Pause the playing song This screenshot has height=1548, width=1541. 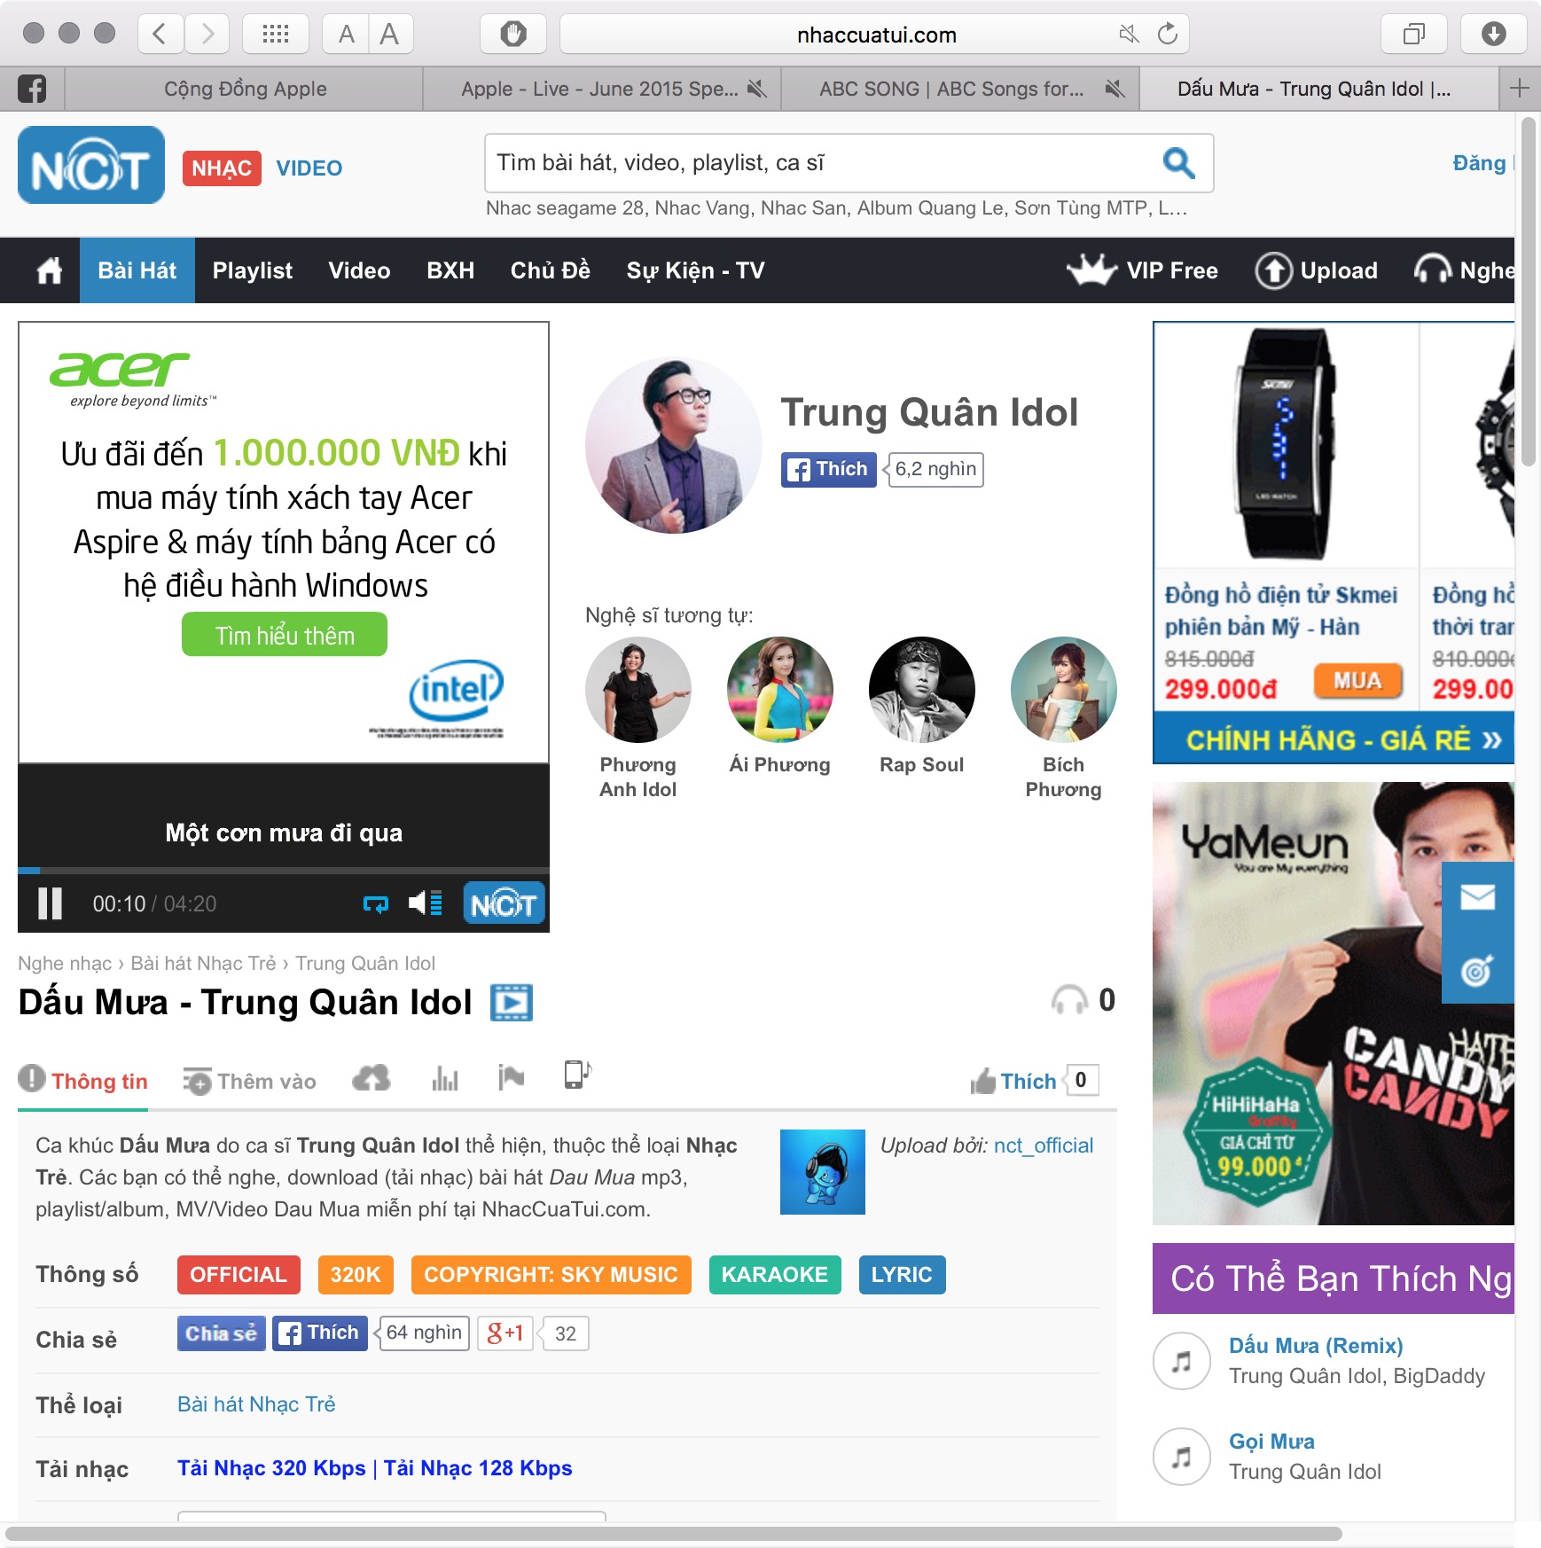coord(50,903)
